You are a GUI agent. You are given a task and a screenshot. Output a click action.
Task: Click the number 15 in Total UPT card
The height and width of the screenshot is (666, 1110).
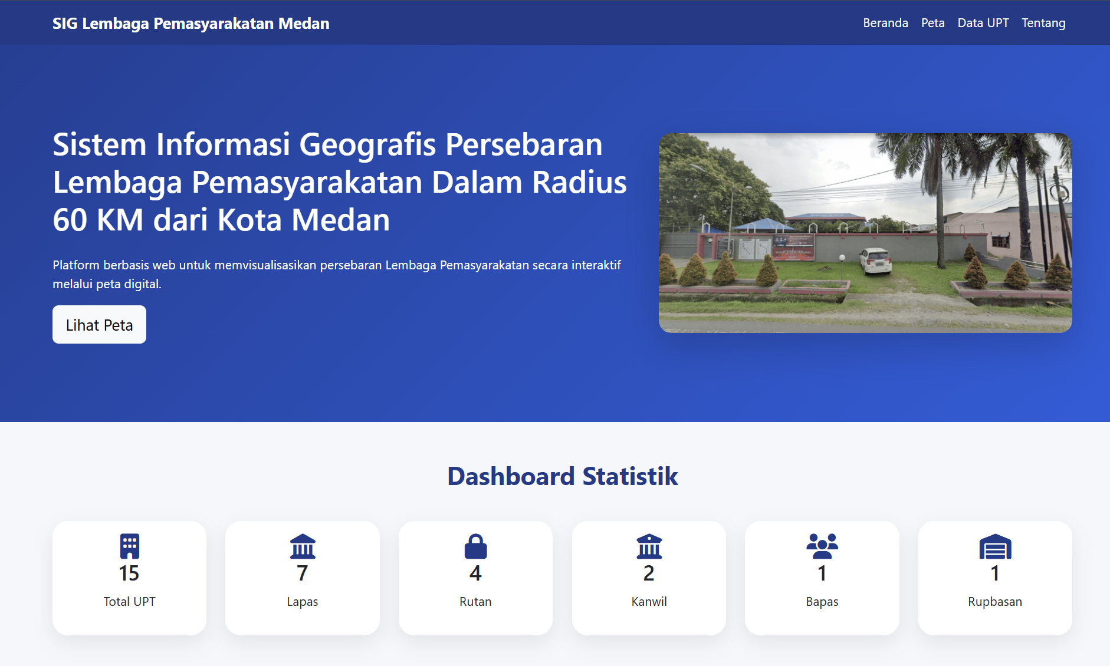point(129,573)
